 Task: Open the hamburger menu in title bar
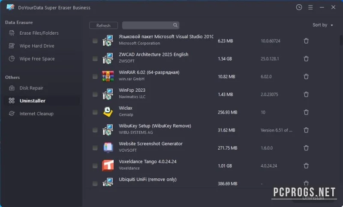tap(310, 7)
